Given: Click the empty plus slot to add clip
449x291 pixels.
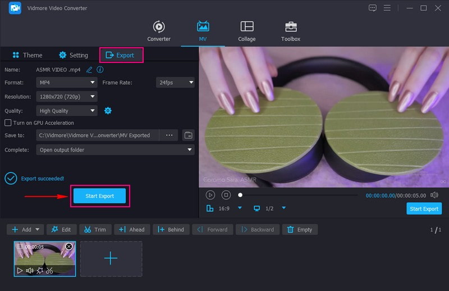Looking at the screenshot, I should (x=111, y=258).
